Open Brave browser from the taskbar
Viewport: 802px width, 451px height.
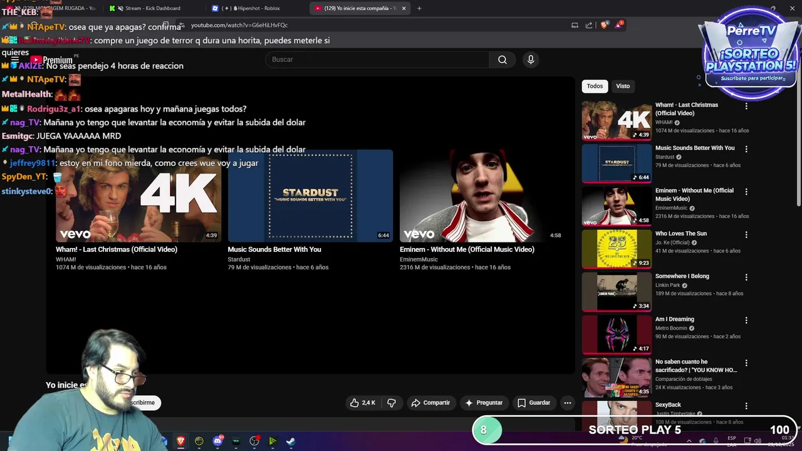coord(180,441)
